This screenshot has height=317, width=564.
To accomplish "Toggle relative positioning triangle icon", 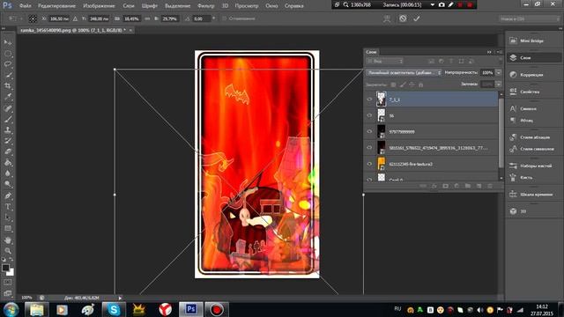I will pyautogui.click(x=75, y=18).
